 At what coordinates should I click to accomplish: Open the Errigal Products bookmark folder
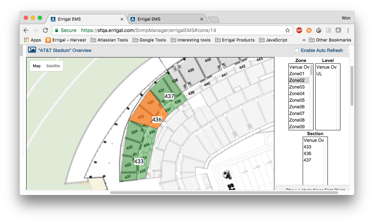coord(235,40)
